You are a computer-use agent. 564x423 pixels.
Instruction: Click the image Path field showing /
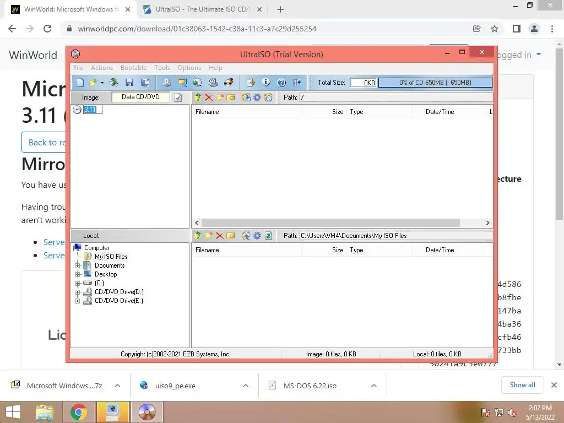pyautogui.click(x=397, y=97)
